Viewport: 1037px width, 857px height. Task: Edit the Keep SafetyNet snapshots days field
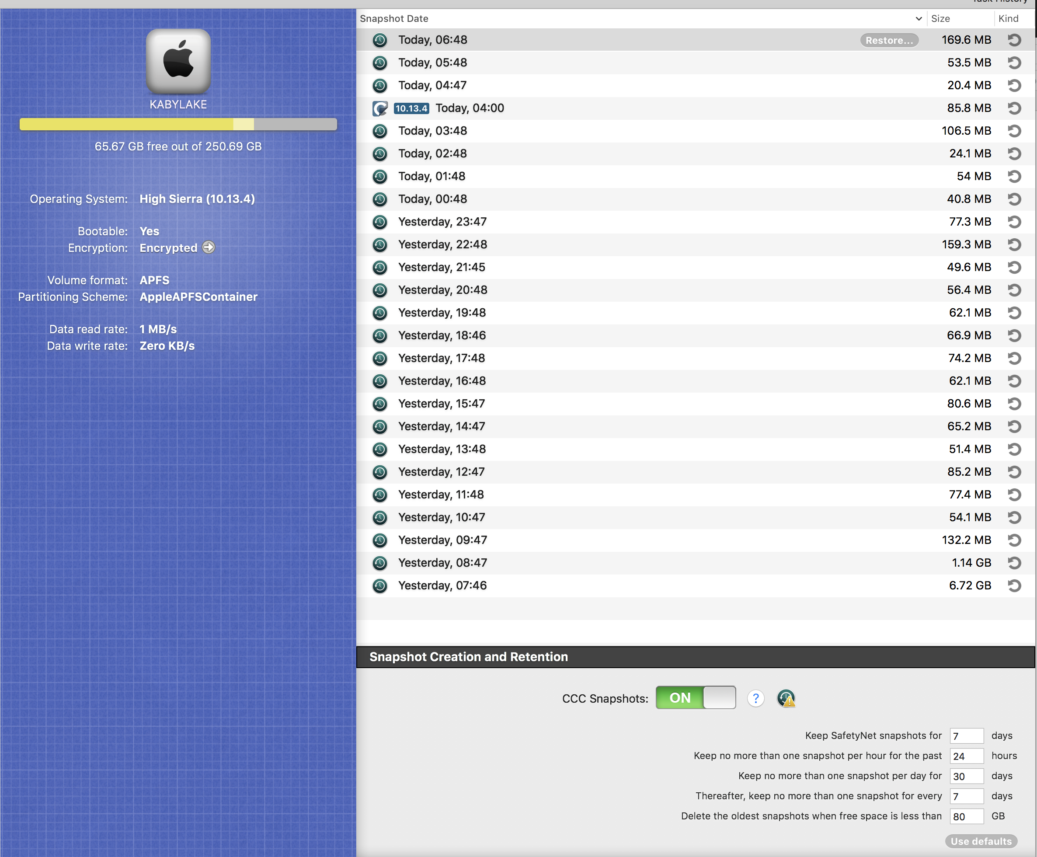pos(967,735)
